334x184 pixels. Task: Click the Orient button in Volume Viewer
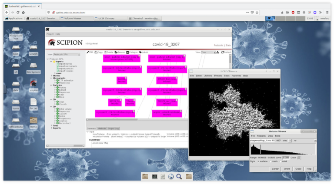point(287,169)
